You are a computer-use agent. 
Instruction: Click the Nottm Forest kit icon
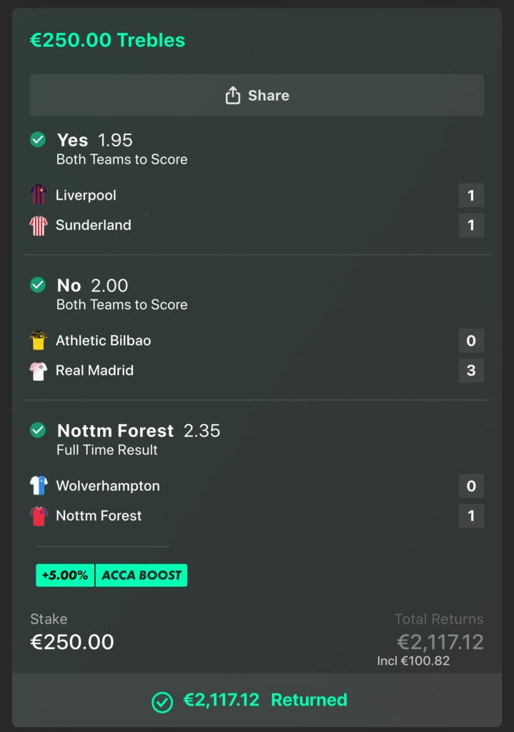[x=38, y=516]
